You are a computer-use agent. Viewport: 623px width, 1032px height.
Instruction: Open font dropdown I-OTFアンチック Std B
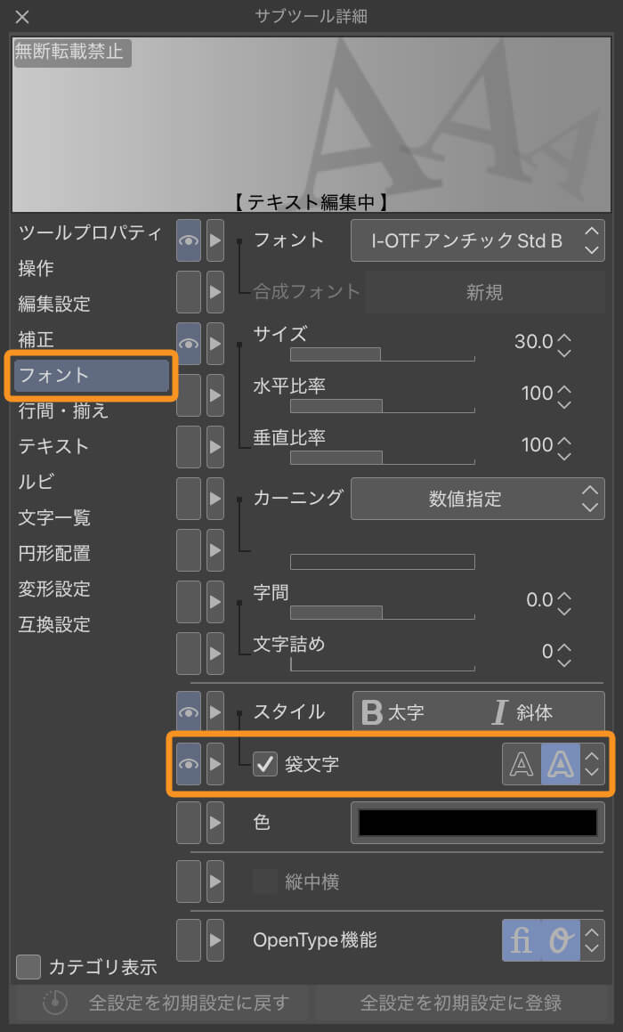click(x=478, y=240)
